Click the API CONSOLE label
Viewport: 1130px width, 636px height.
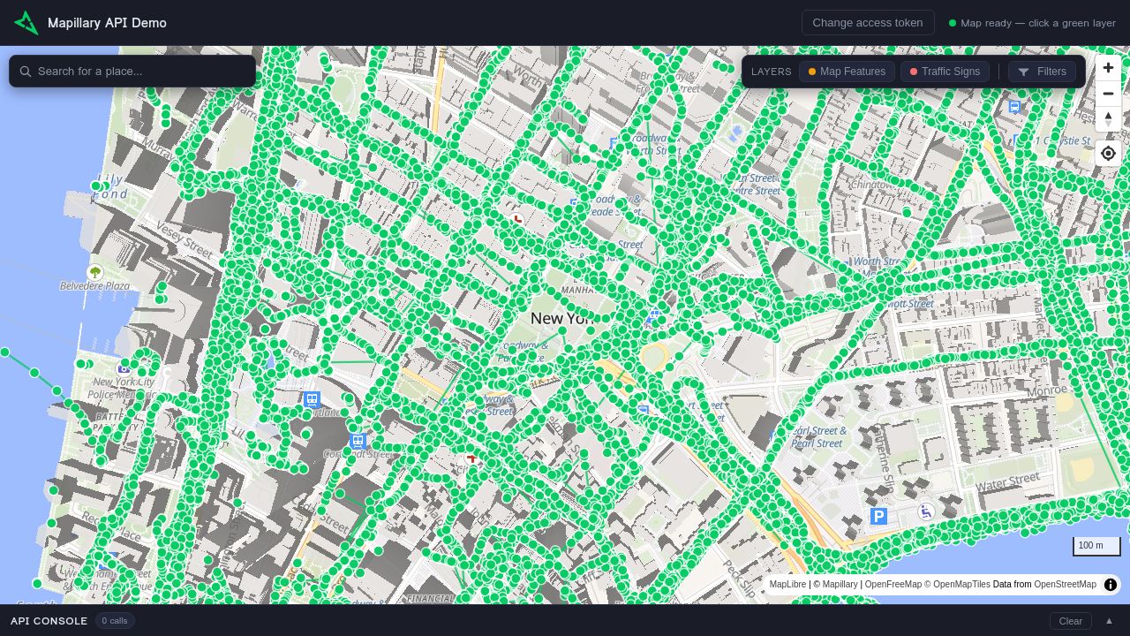pos(49,621)
